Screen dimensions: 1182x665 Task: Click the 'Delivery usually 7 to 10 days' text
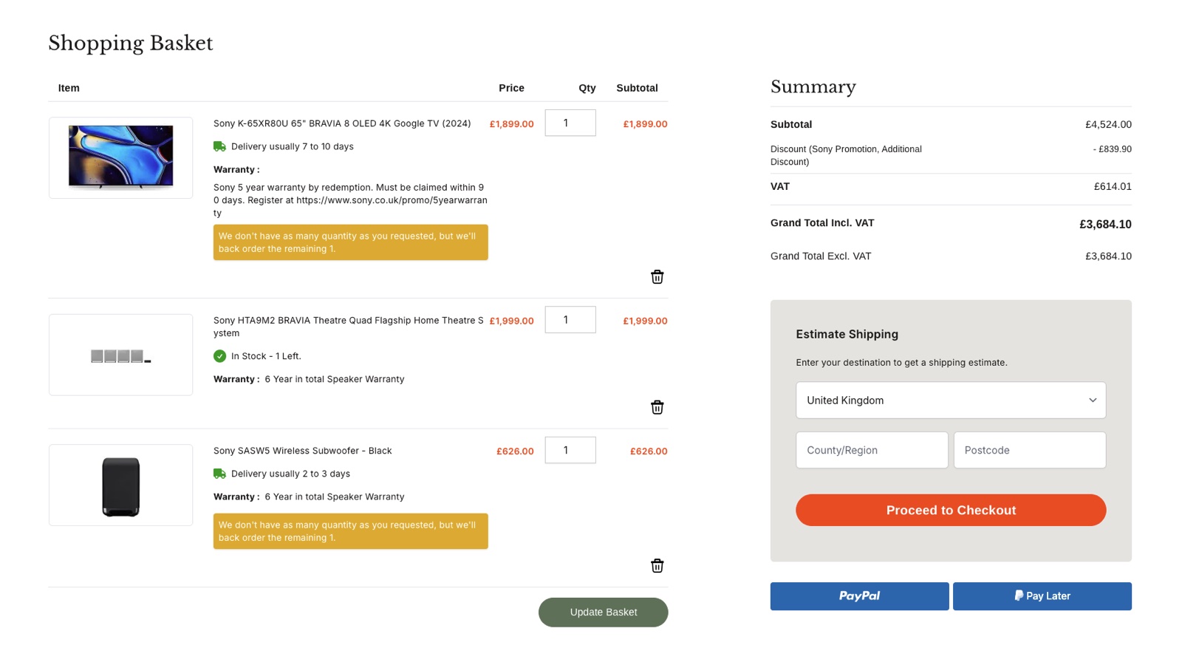(x=293, y=146)
